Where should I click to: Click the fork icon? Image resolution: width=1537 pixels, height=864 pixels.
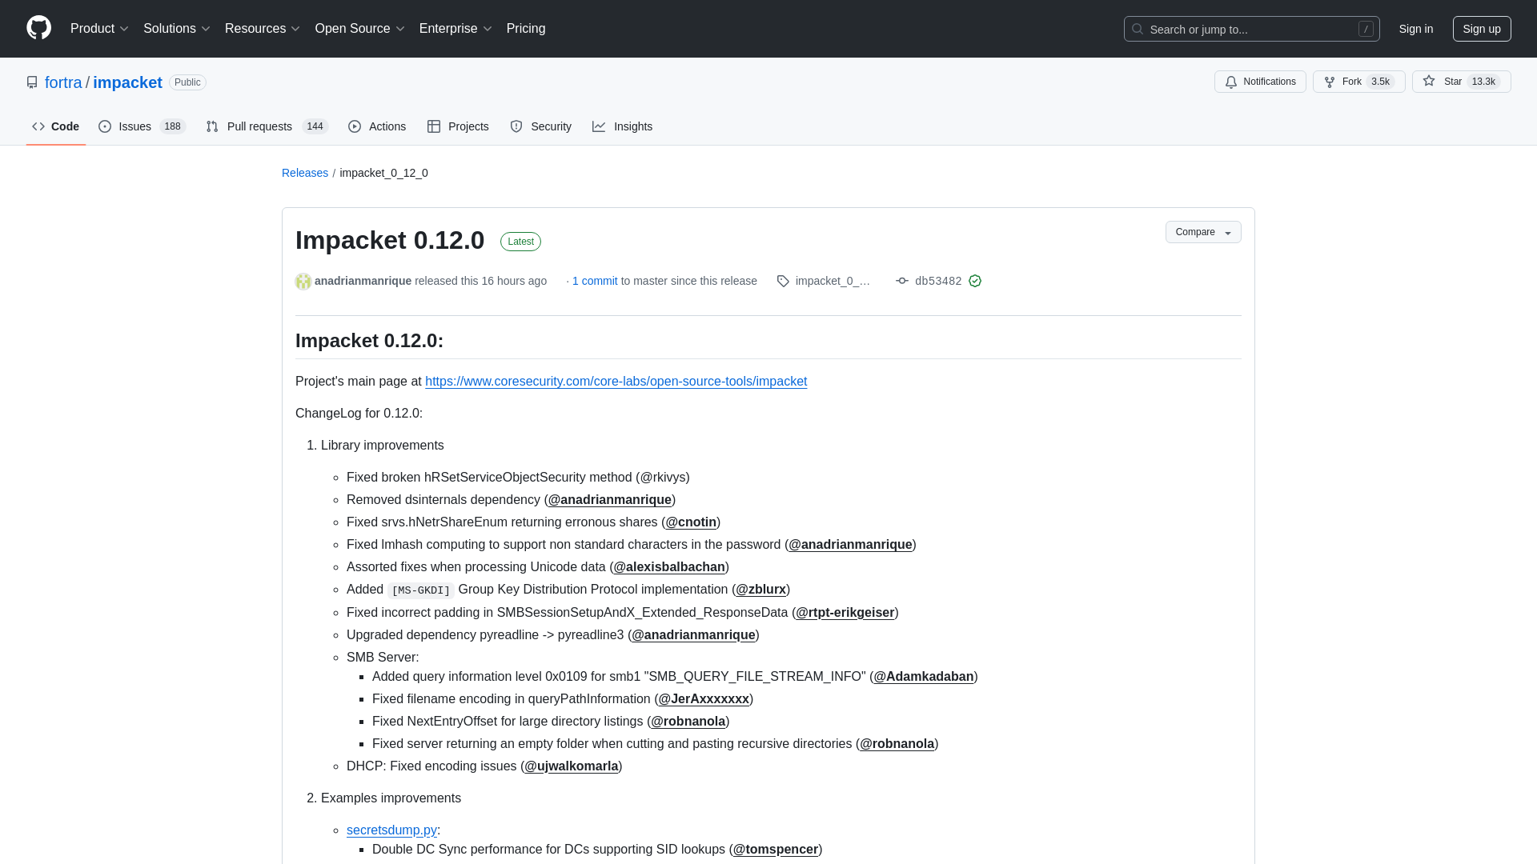coord(1330,82)
